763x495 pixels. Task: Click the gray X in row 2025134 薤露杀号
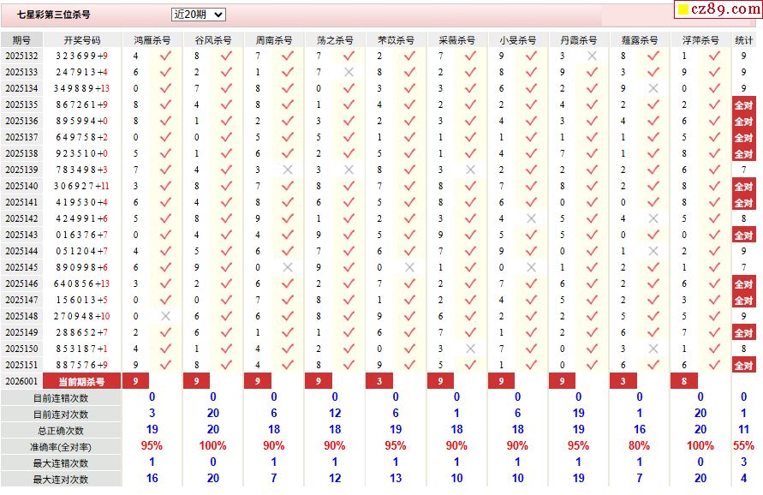point(653,88)
